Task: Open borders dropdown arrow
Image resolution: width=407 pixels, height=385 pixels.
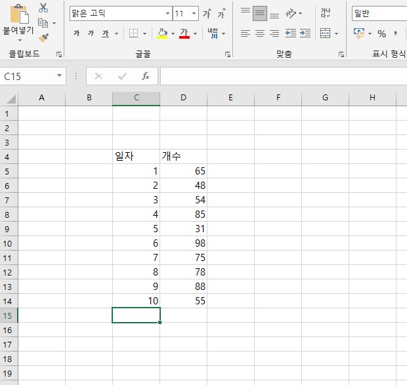Action: (x=144, y=33)
